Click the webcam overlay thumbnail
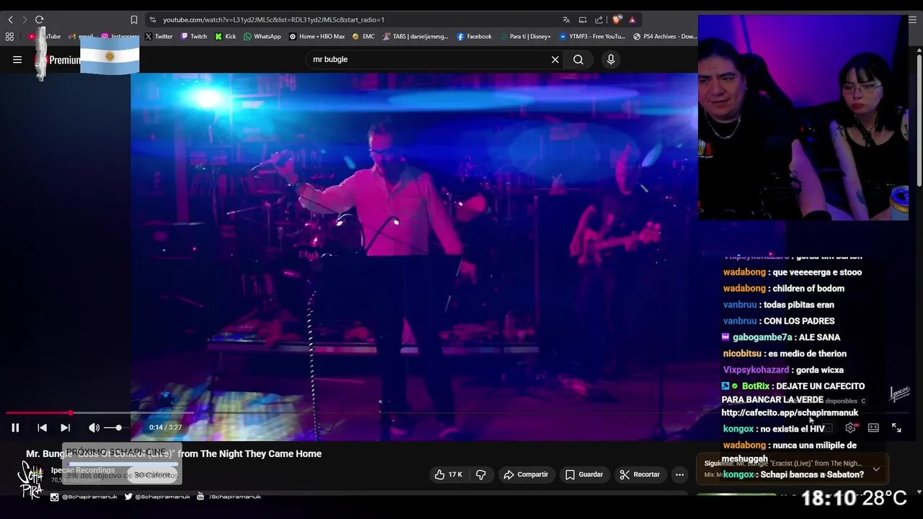 coord(803,117)
